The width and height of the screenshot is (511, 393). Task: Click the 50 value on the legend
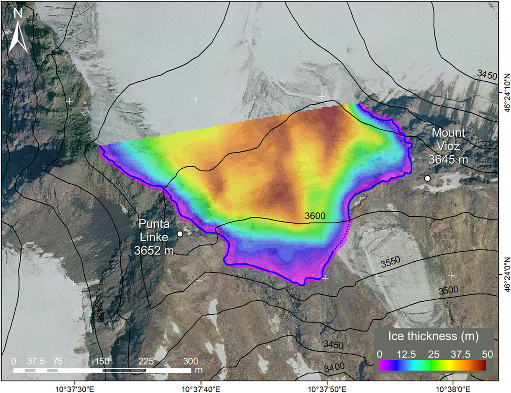pyautogui.click(x=487, y=354)
